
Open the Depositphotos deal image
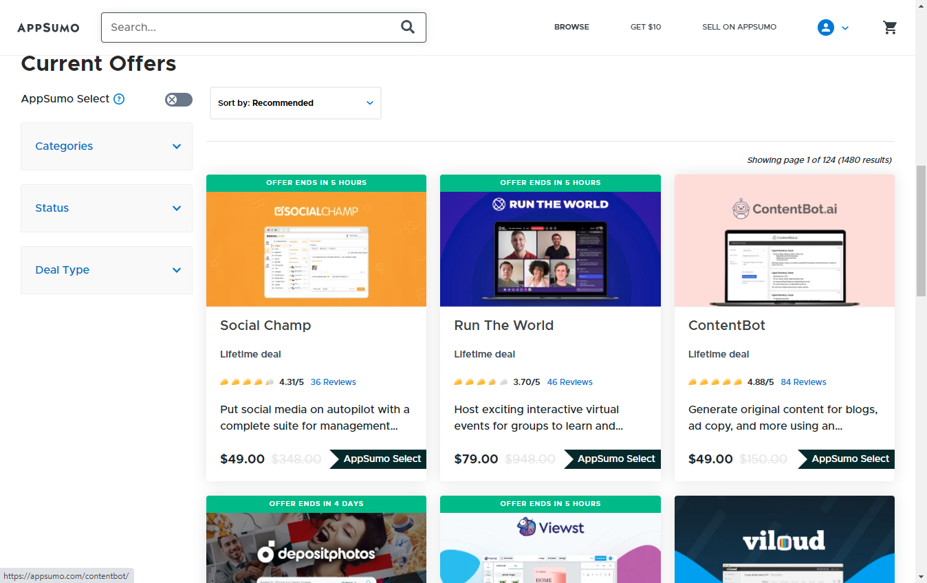[316, 547]
